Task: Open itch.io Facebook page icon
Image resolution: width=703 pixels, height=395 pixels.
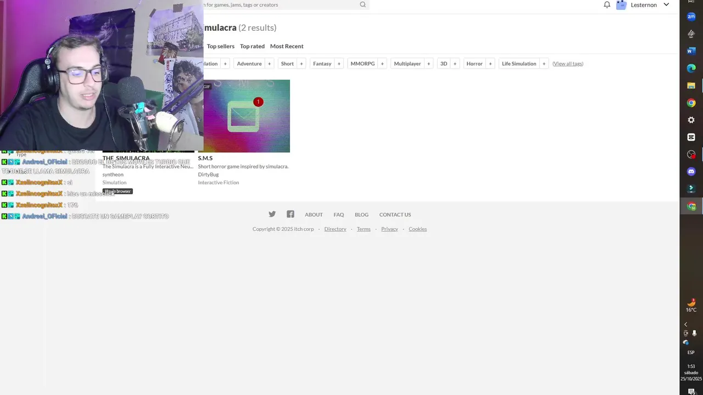Action: [x=291, y=215]
